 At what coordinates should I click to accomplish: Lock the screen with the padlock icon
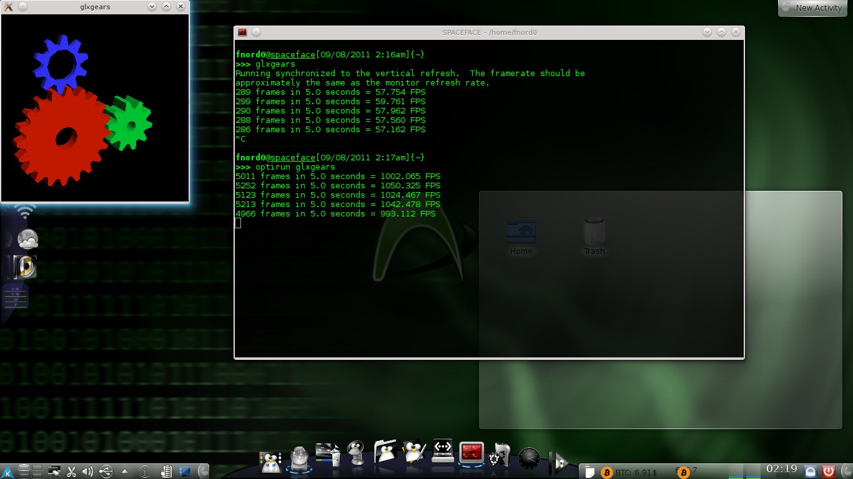coord(811,472)
